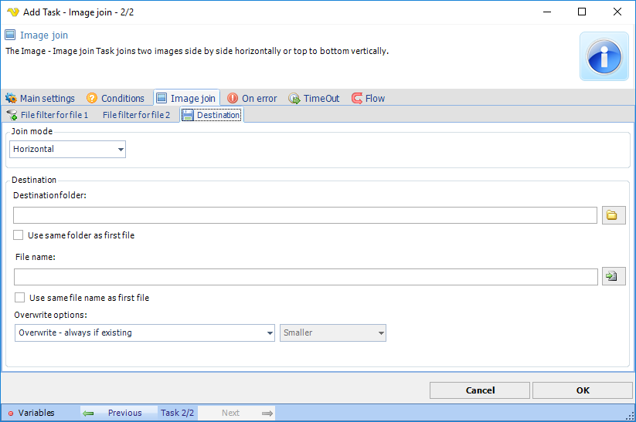Check Use same file name as first file

pos(20,298)
